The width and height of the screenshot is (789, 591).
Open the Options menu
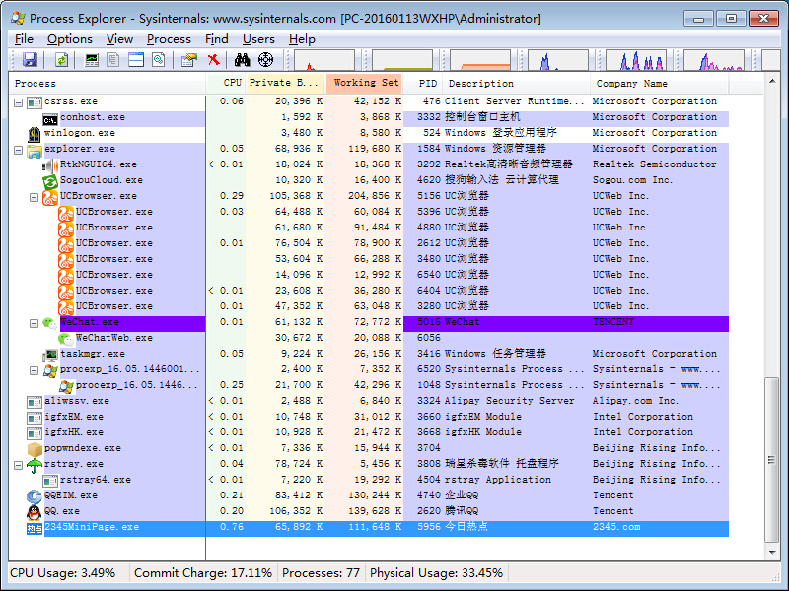(69, 39)
